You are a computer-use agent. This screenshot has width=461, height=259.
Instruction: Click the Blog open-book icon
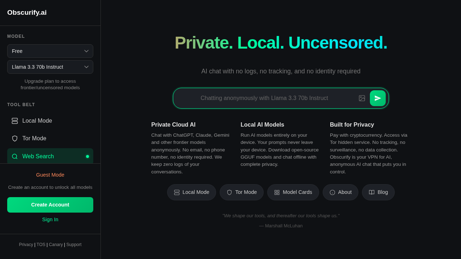coord(372,192)
